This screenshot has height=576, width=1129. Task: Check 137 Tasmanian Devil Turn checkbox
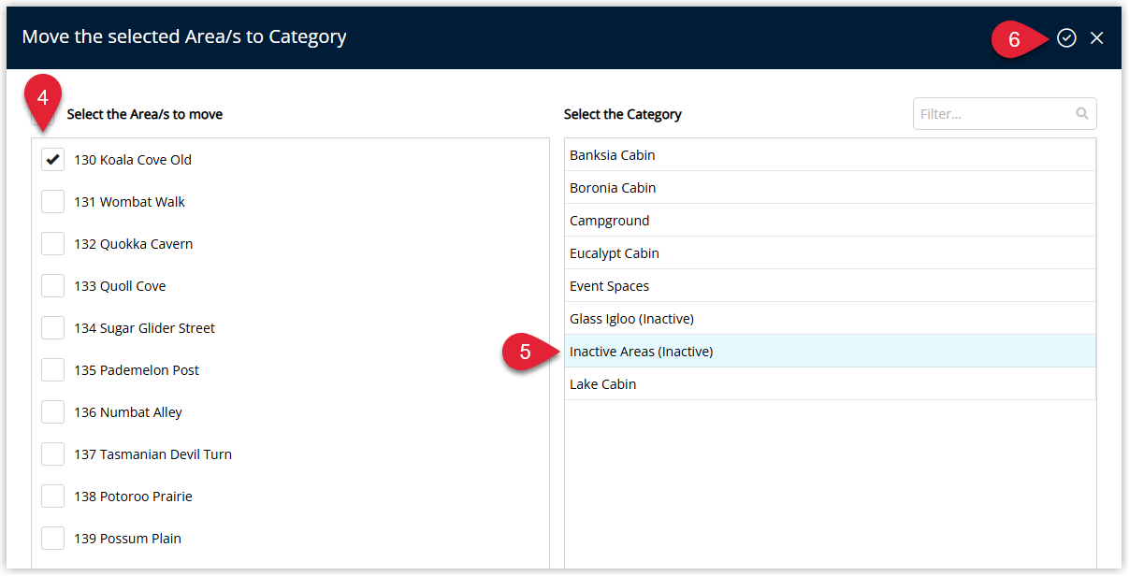click(x=53, y=454)
